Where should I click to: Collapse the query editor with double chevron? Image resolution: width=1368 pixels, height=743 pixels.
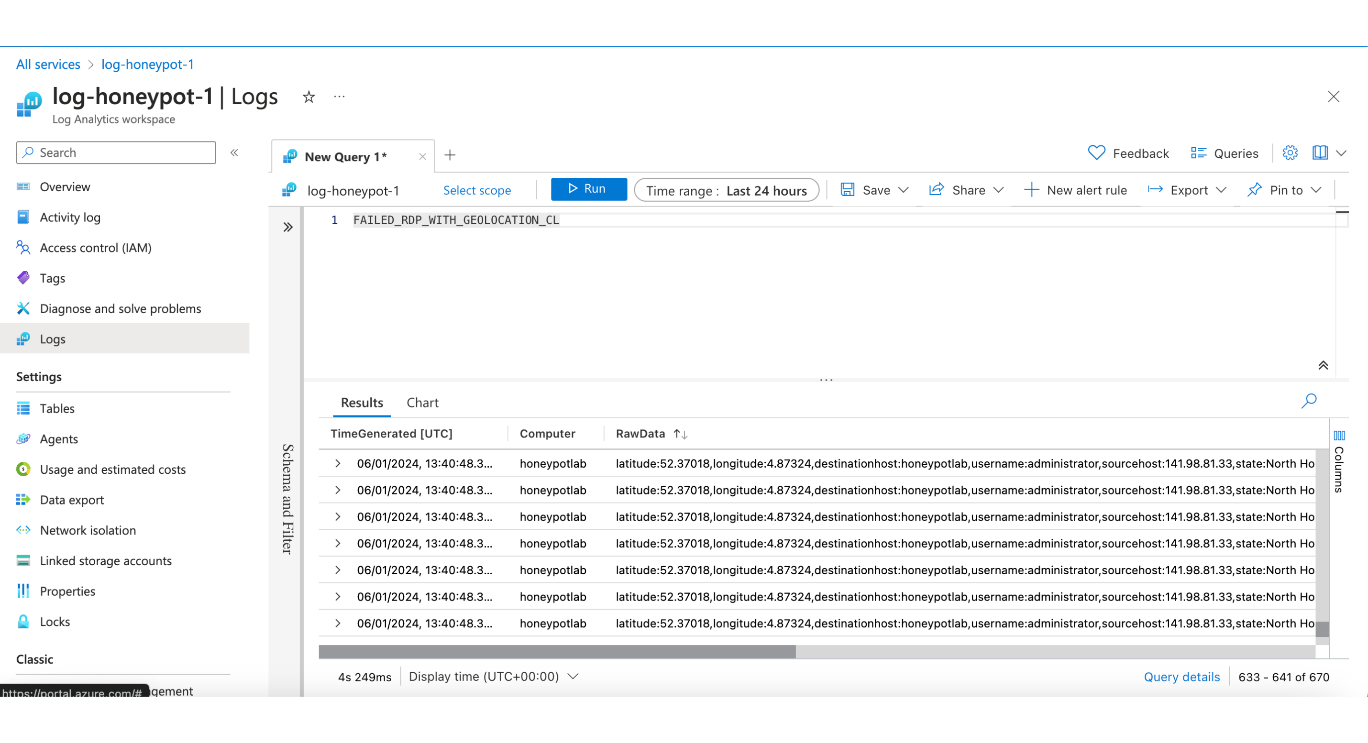click(x=1323, y=366)
